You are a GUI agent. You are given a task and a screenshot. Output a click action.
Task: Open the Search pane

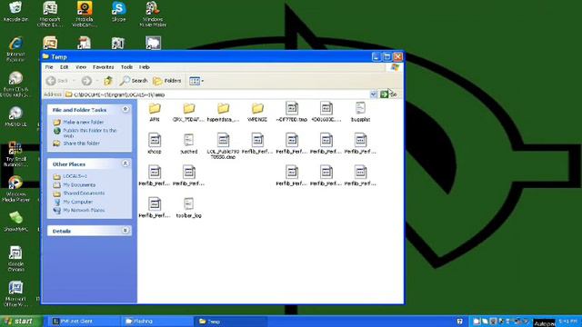tap(134, 81)
